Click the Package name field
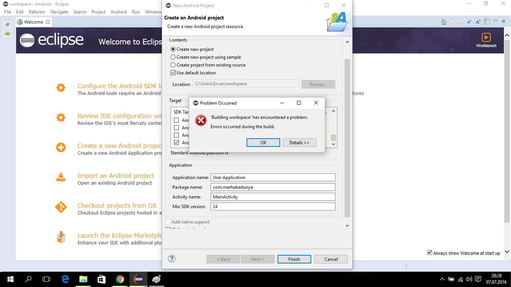The height and width of the screenshot is (287, 511). point(273,187)
